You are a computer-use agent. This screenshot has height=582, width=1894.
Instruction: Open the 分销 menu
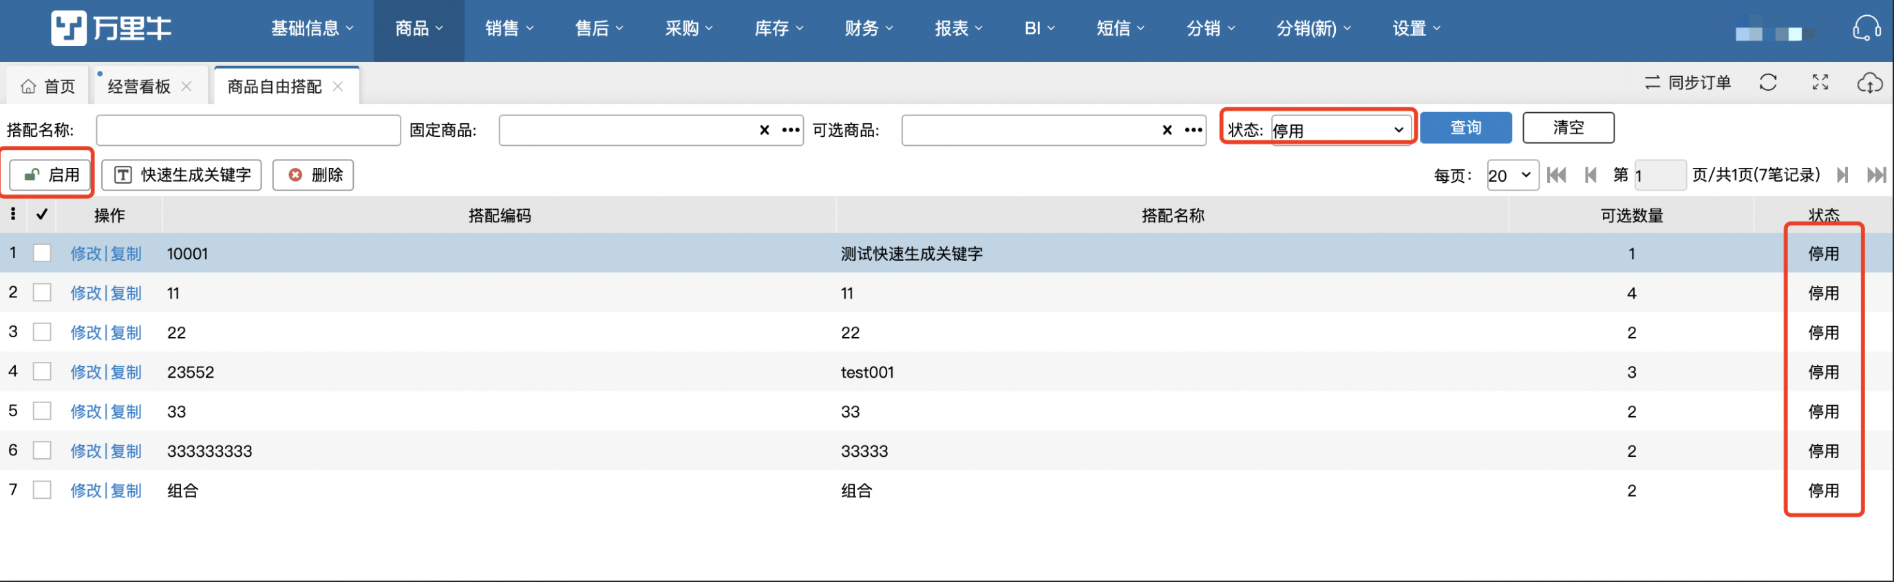coord(1210,29)
